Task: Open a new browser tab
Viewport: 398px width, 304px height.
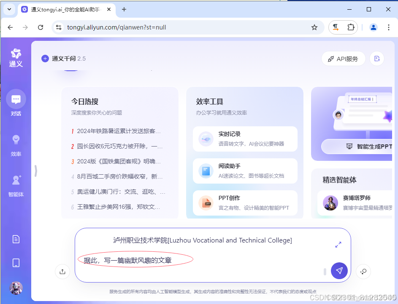Action: click(x=124, y=9)
